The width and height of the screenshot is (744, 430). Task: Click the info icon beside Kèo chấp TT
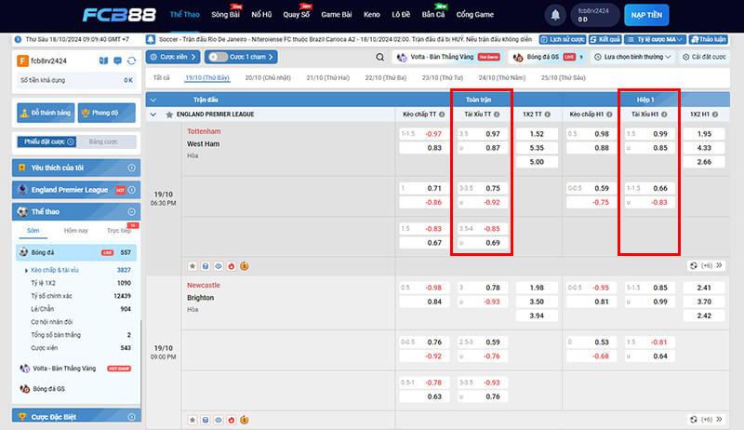pos(443,114)
